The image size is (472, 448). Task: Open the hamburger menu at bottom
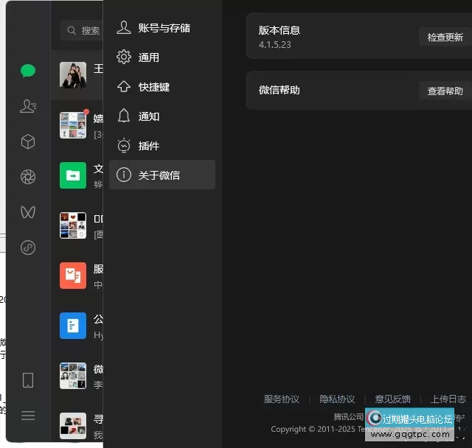point(28,416)
